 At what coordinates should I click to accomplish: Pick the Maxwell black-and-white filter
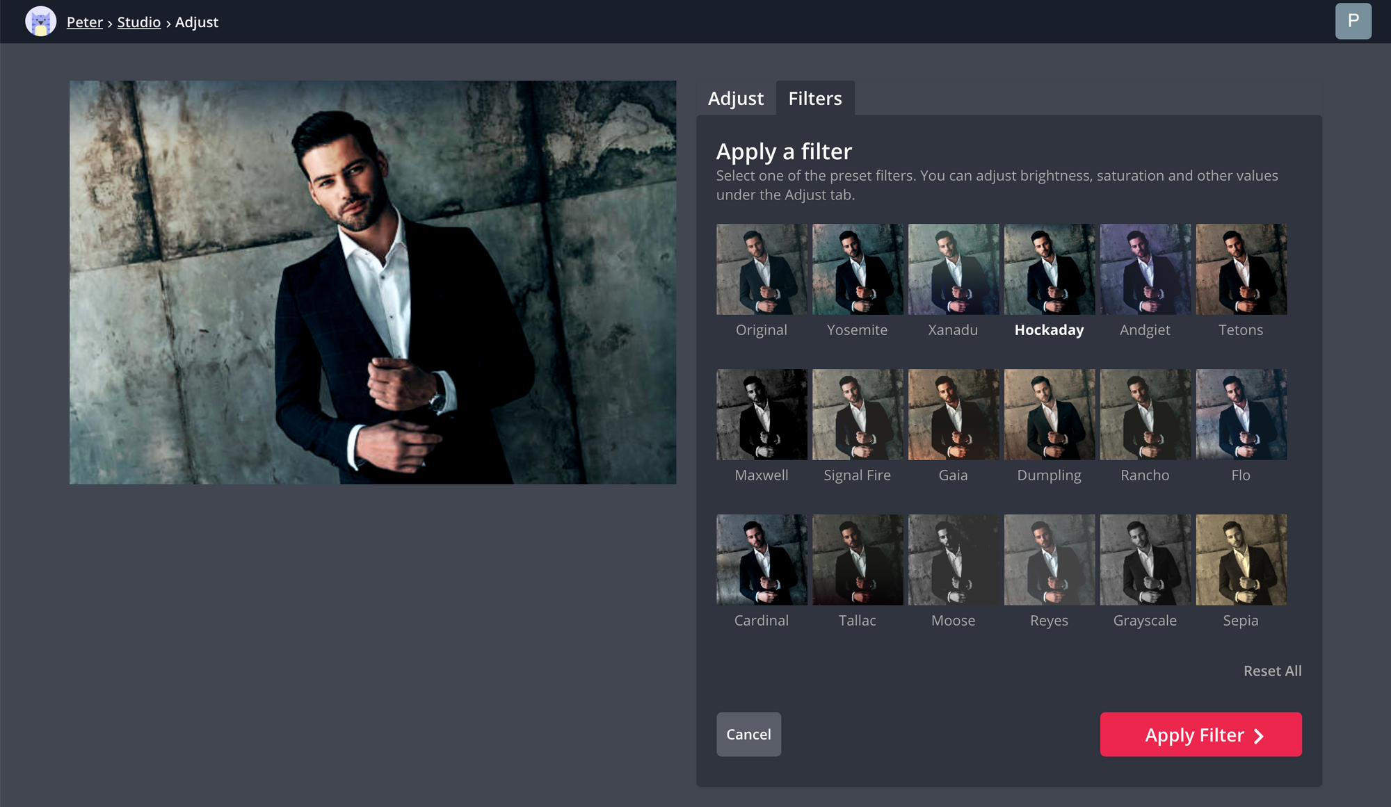[761, 414]
